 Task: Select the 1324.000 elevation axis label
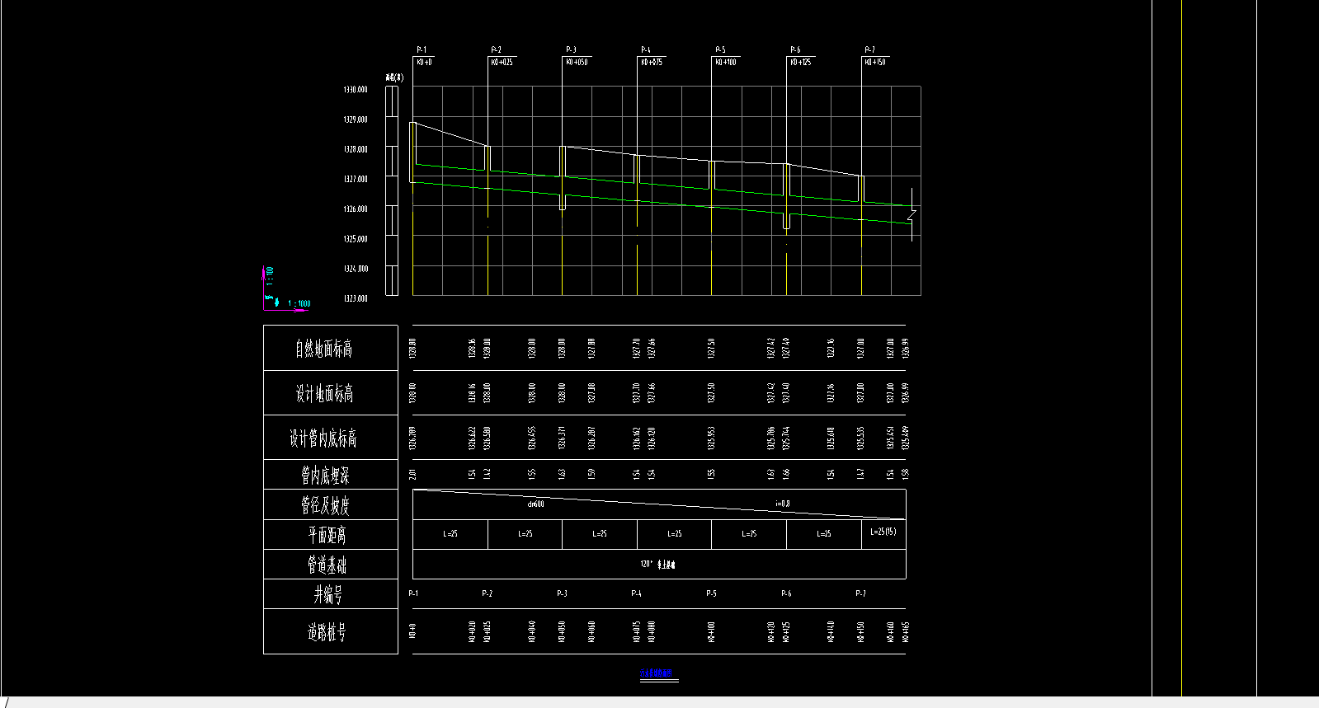tap(356, 269)
